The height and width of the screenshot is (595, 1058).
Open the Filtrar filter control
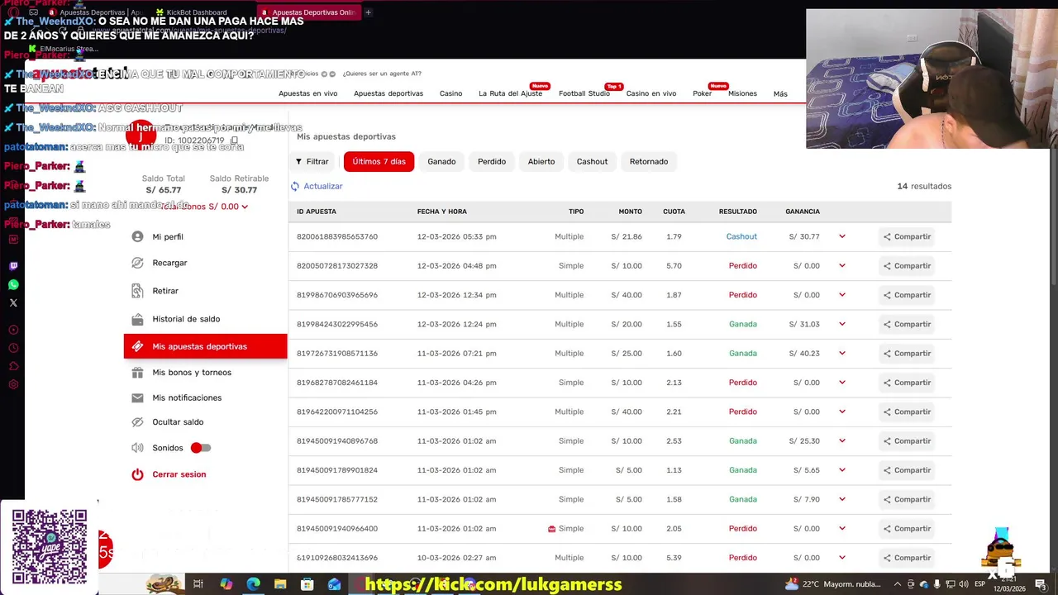pyautogui.click(x=312, y=161)
